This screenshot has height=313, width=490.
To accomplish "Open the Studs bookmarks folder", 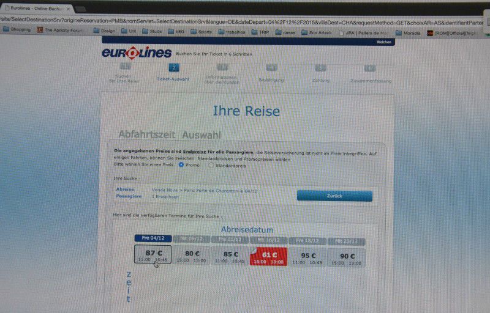I will [152, 31].
